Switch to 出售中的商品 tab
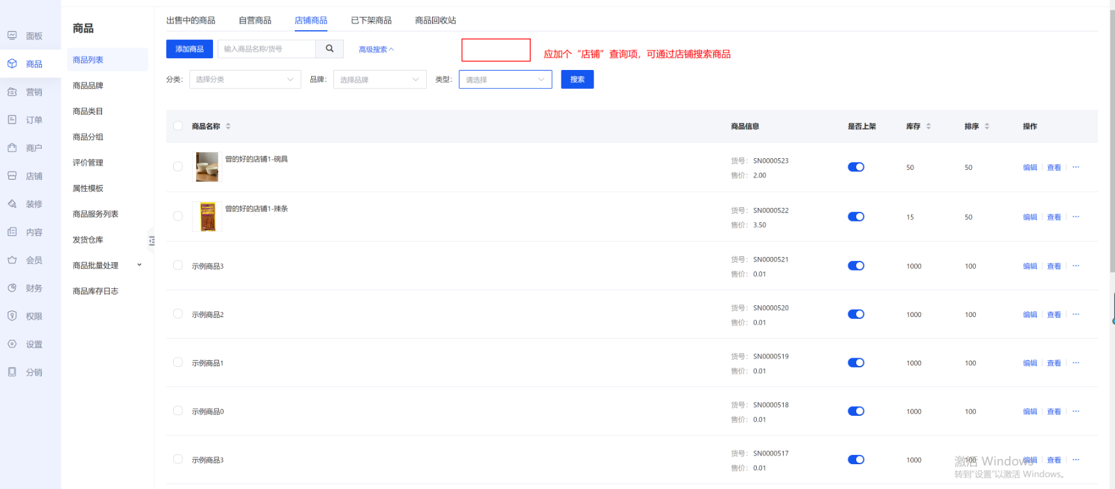The height and width of the screenshot is (489, 1115). point(191,20)
